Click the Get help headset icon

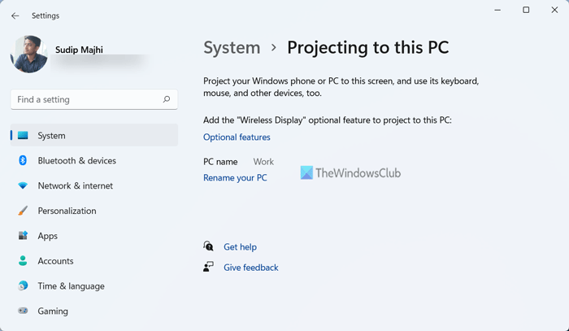pyautogui.click(x=209, y=246)
